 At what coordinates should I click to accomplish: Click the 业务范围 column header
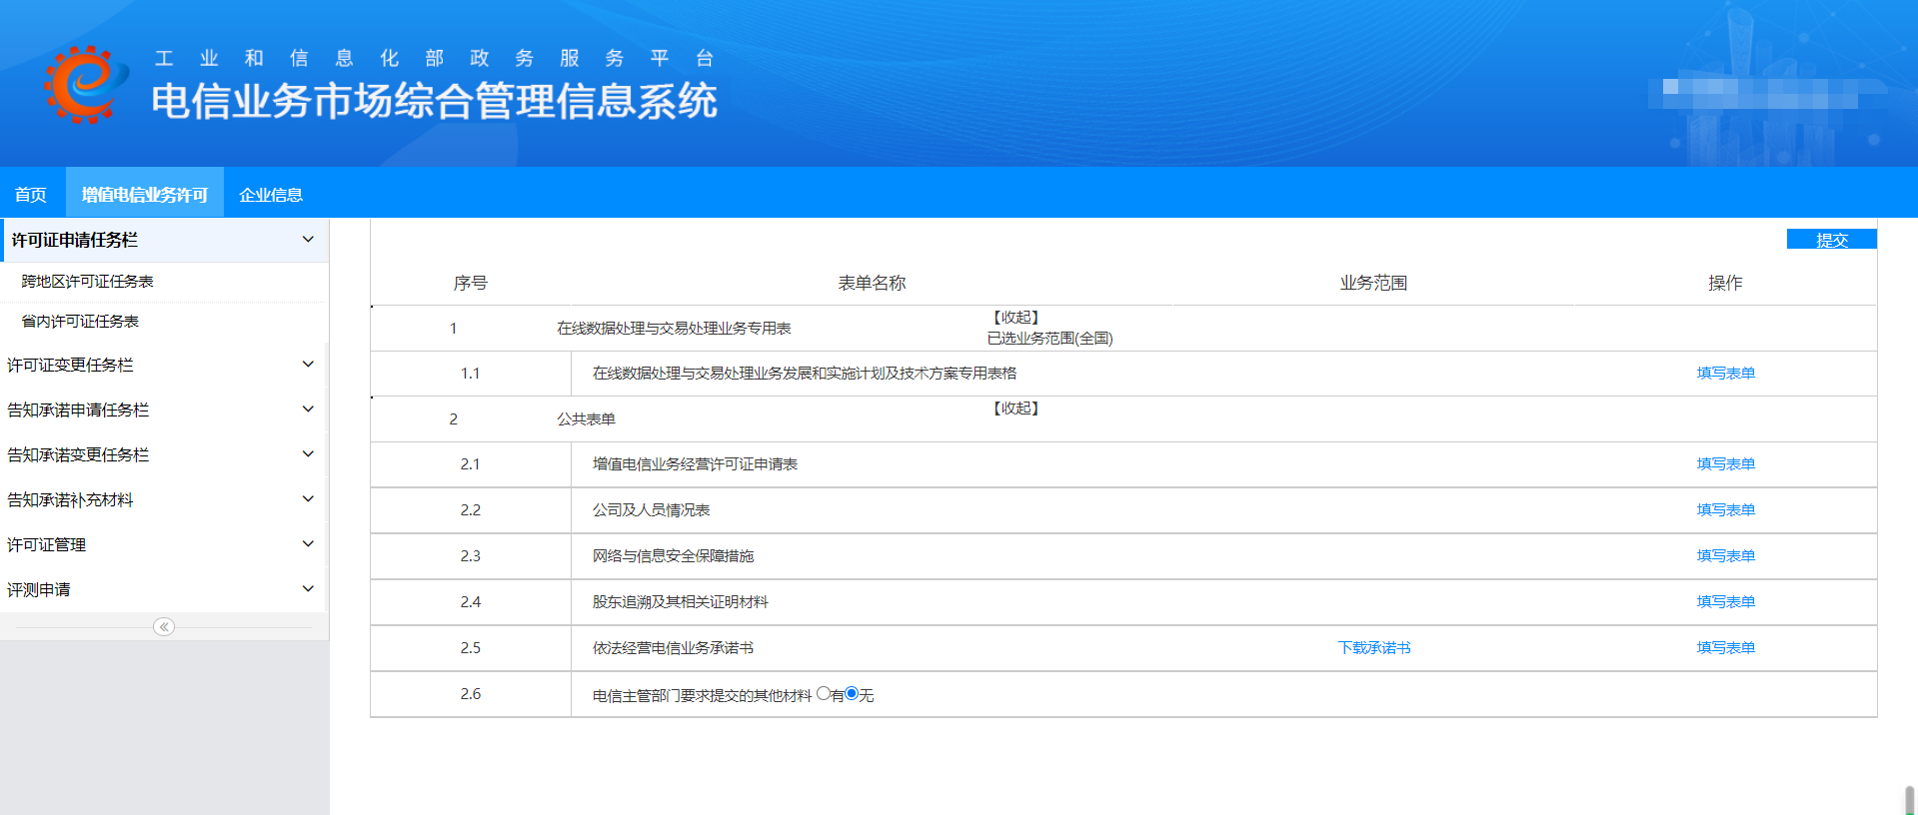[1373, 284]
